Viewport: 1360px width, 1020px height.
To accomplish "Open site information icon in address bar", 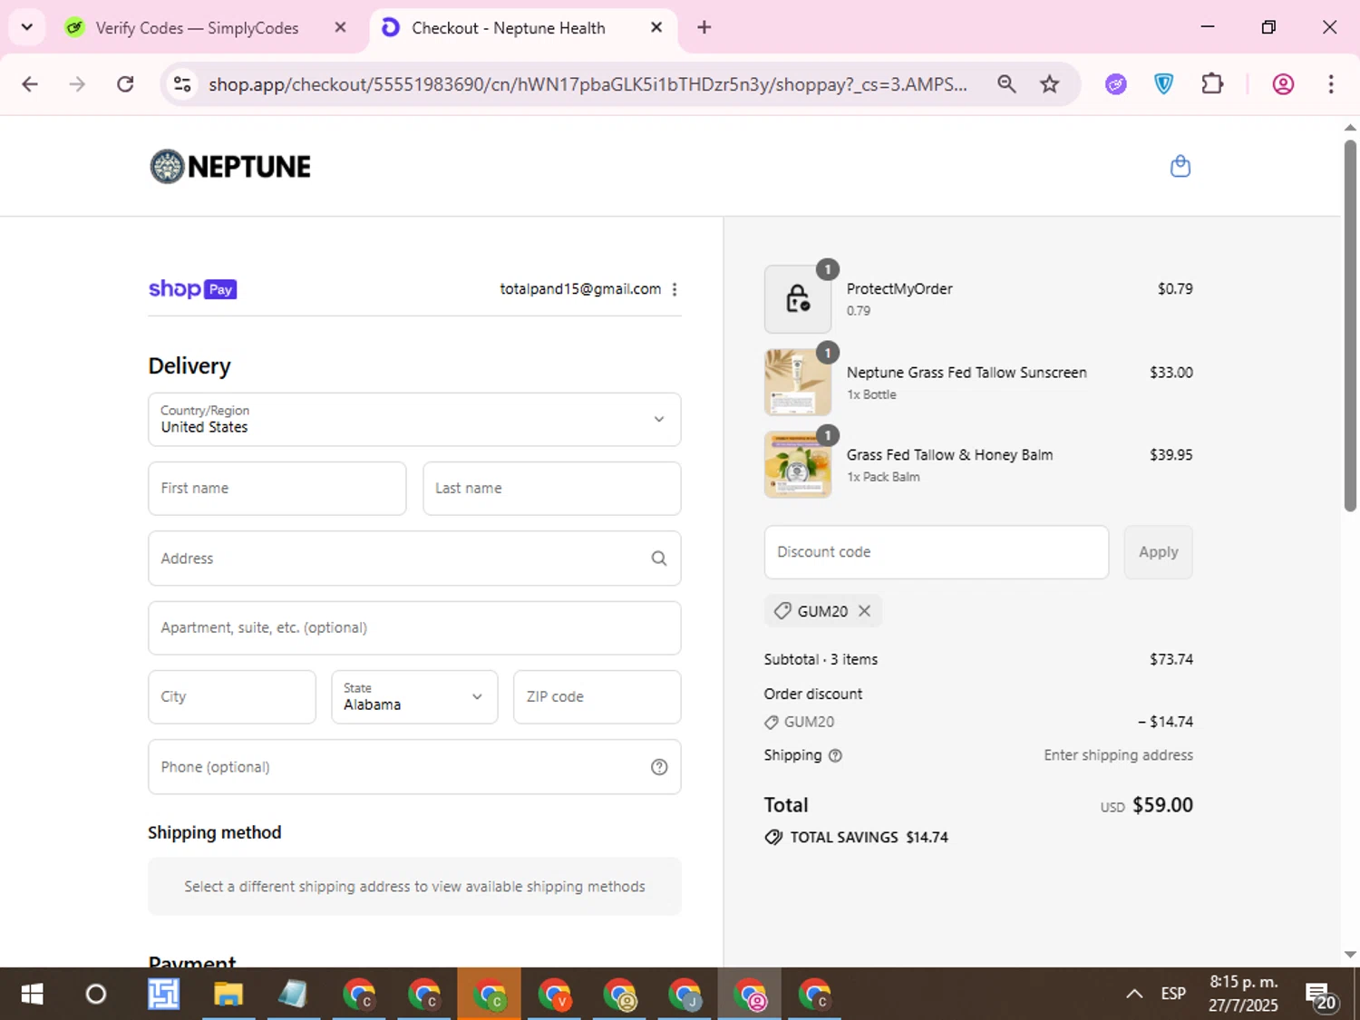I will point(182,84).
